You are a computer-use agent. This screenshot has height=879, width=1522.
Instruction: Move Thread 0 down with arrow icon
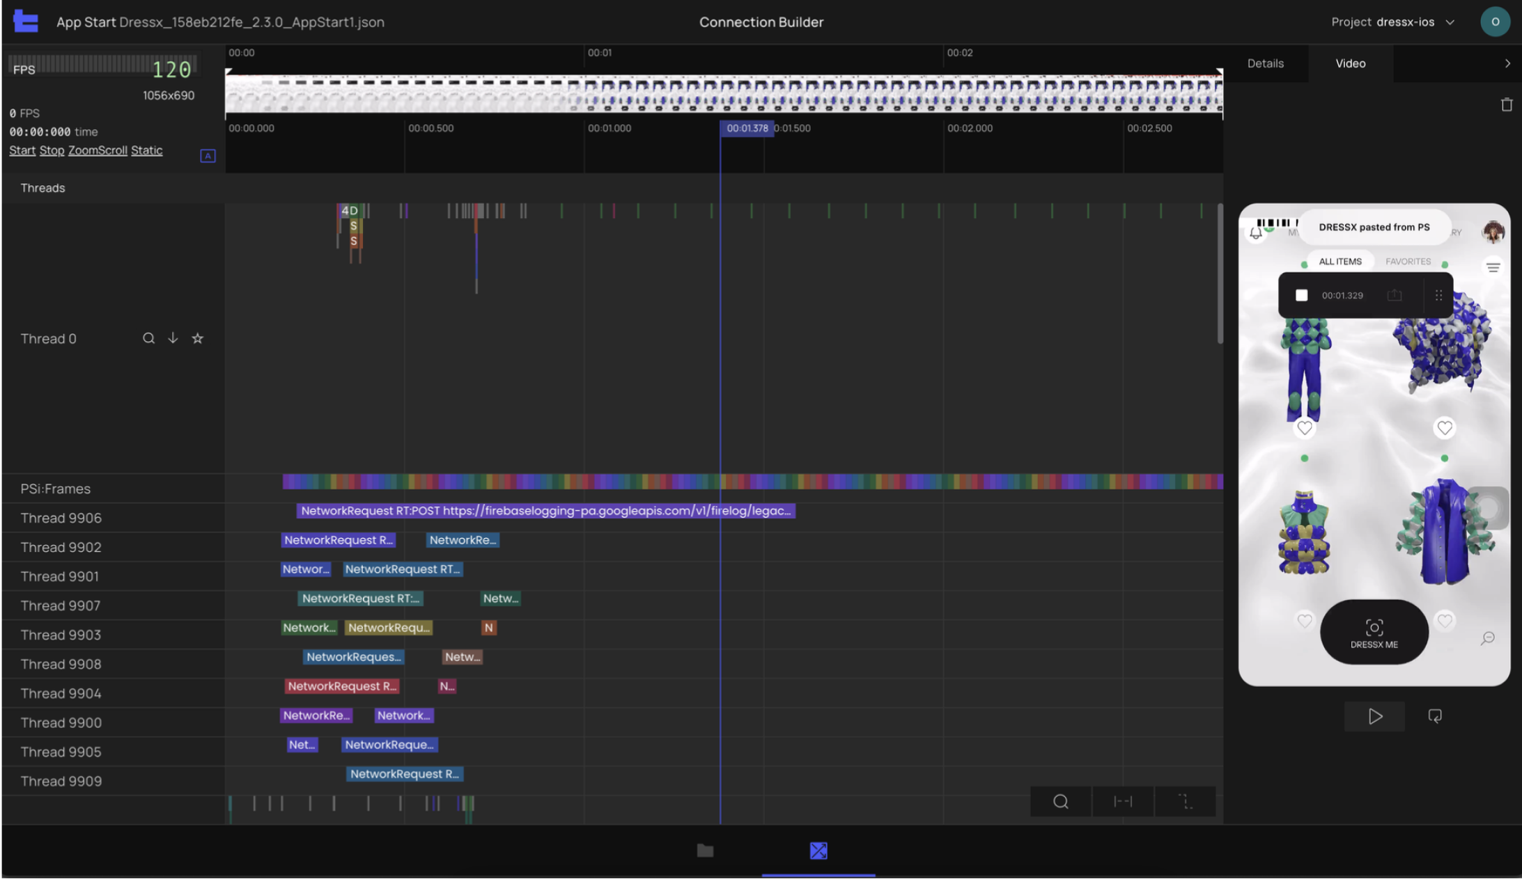173,338
